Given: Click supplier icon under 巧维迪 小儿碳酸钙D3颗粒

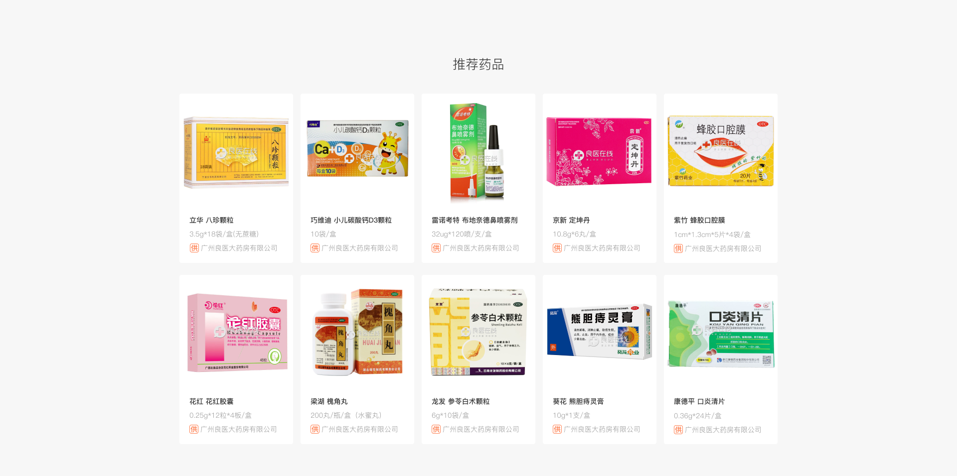Looking at the screenshot, I should tap(315, 248).
